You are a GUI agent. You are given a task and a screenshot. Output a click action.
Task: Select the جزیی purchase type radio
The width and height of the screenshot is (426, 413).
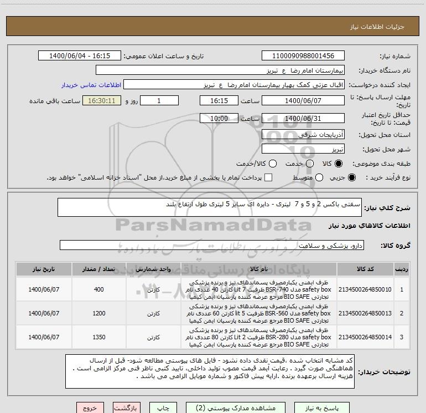[351, 177]
